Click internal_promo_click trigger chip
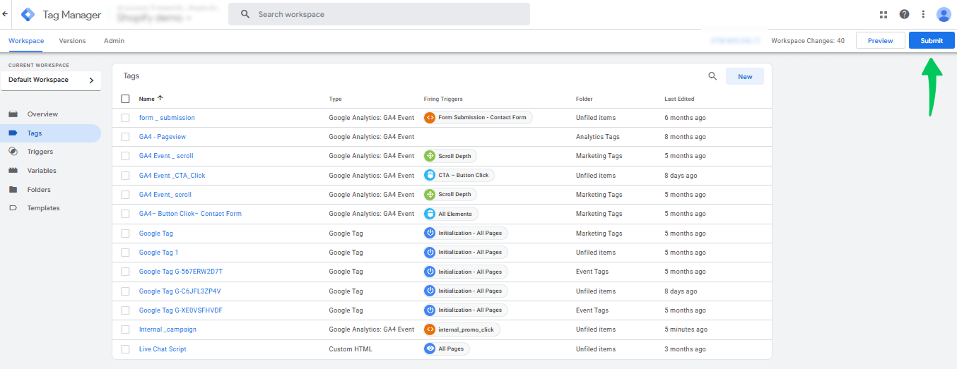 pyautogui.click(x=461, y=329)
